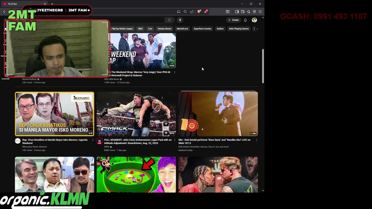The height and width of the screenshot is (209, 372).
Task: Select the Live category chip
Action: tap(150, 29)
